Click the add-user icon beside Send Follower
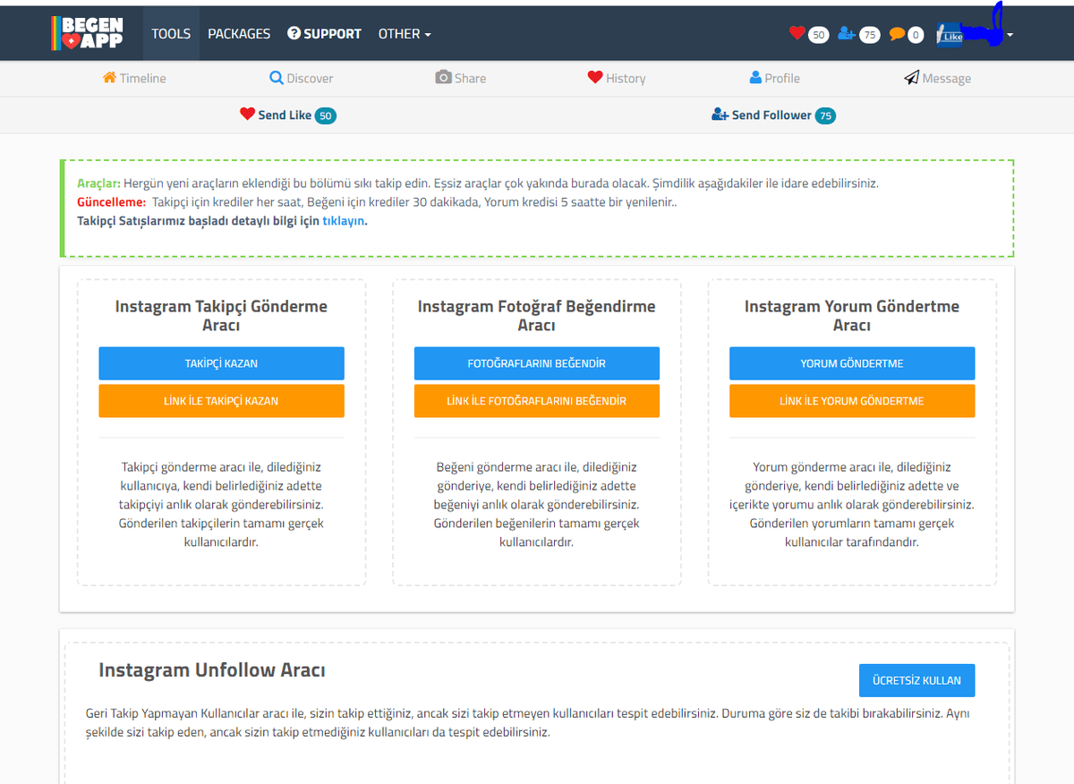Image resolution: width=1074 pixels, height=784 pixels. (720, 115)
